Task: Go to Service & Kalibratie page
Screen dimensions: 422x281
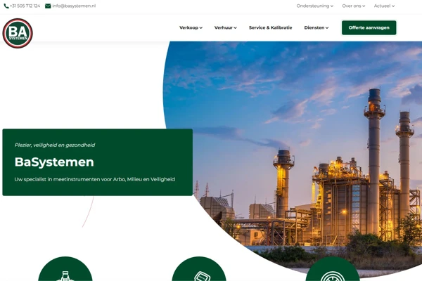Action: point(270,27)
